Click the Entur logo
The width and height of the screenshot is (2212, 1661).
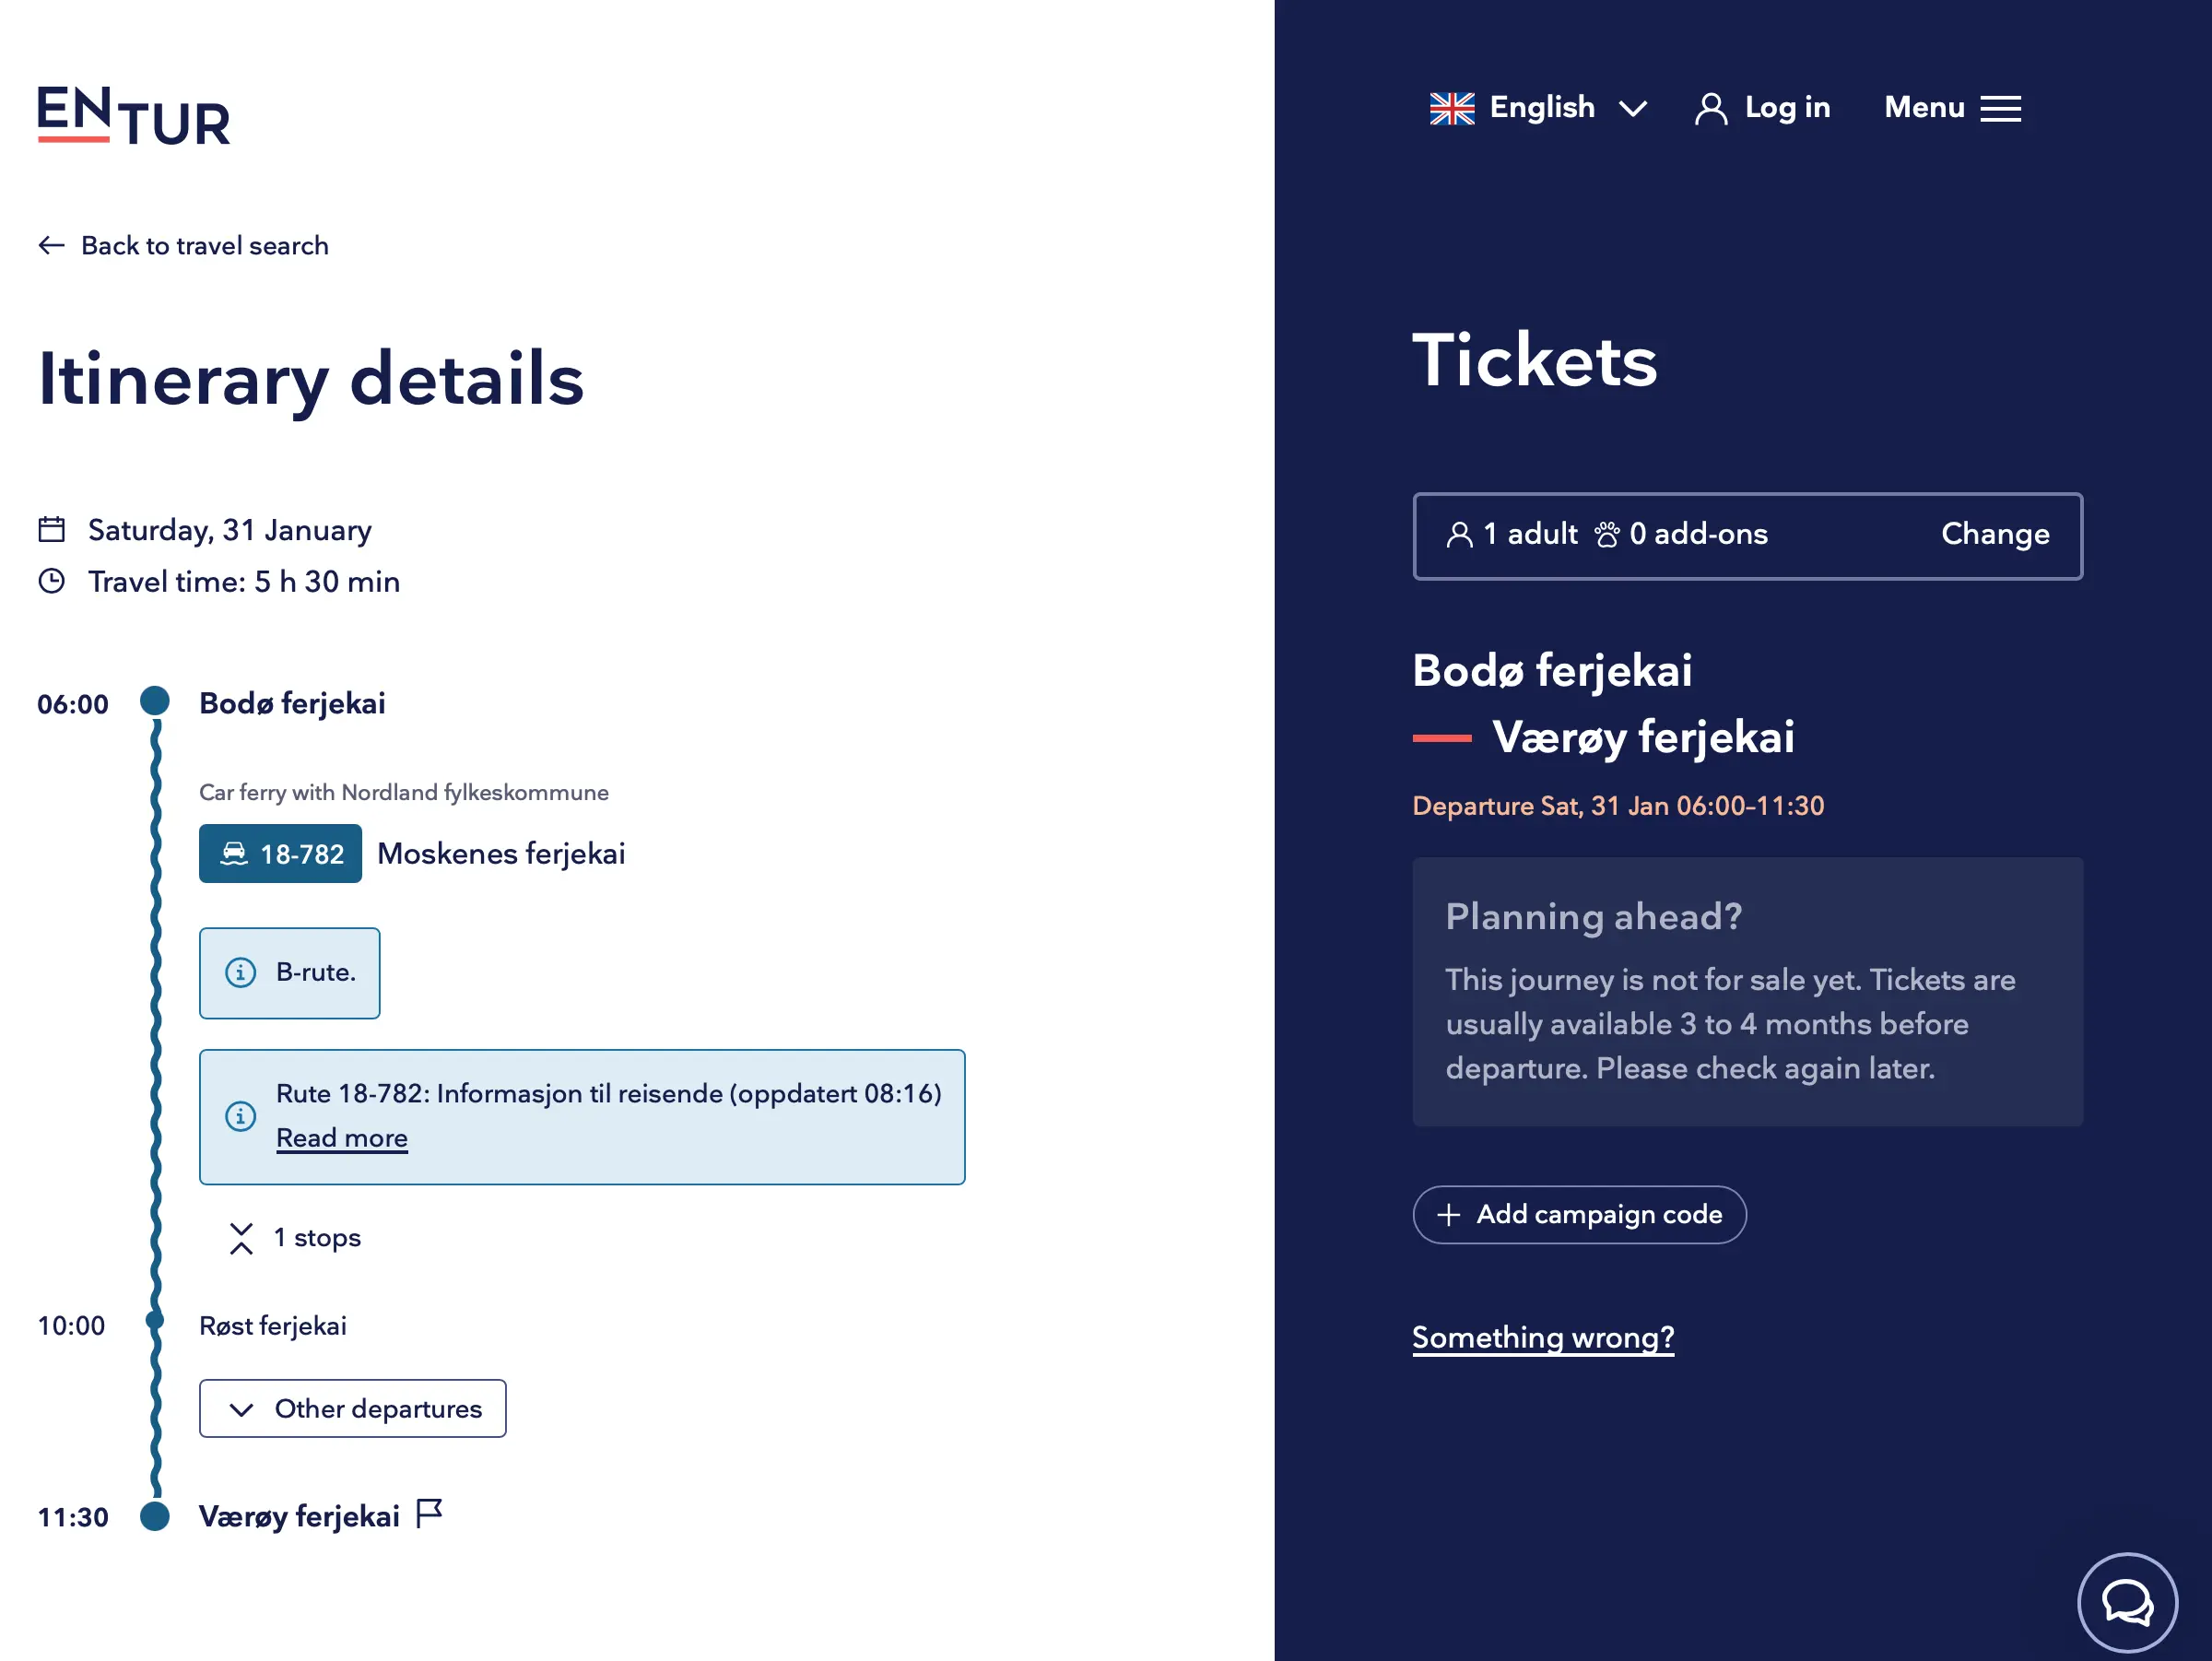point(134,116)
